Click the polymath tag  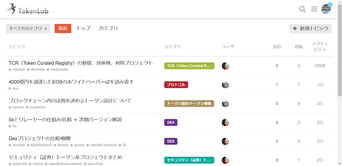click(18, 164)
